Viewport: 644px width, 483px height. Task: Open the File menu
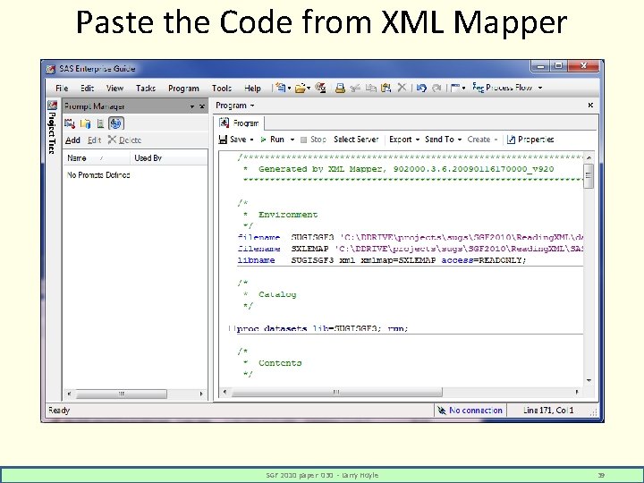click(x=62, y=88)
